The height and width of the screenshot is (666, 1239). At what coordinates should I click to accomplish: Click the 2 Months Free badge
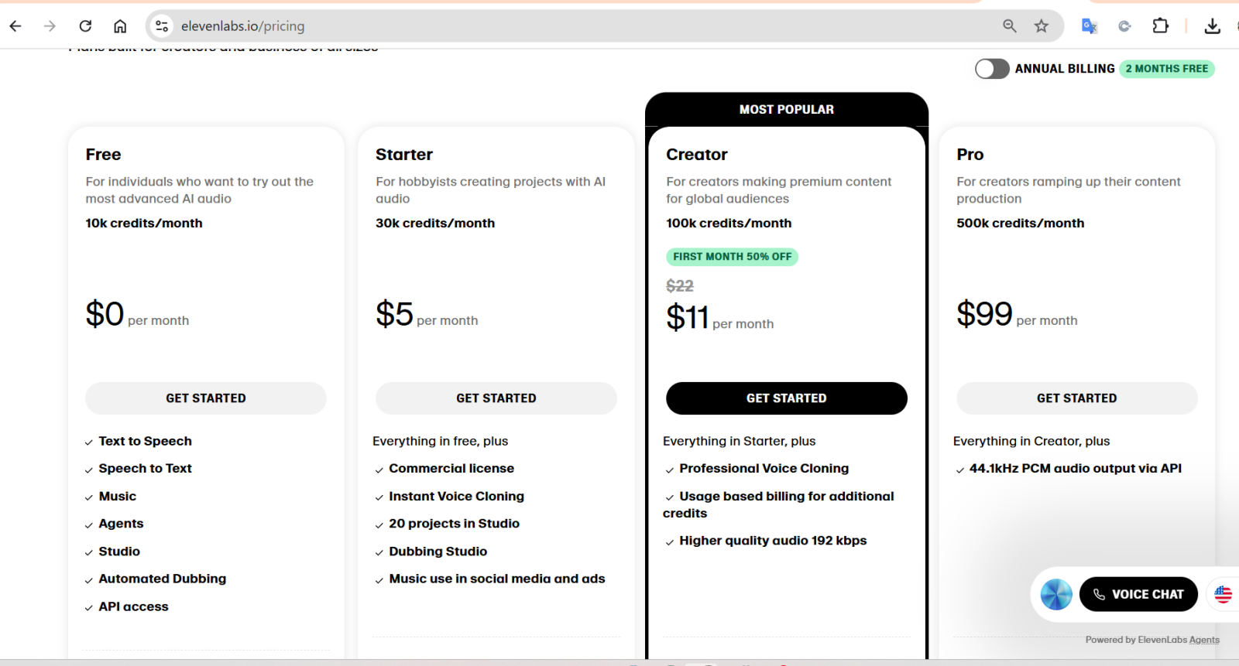pyautogui.click(x=1166, y=69)
